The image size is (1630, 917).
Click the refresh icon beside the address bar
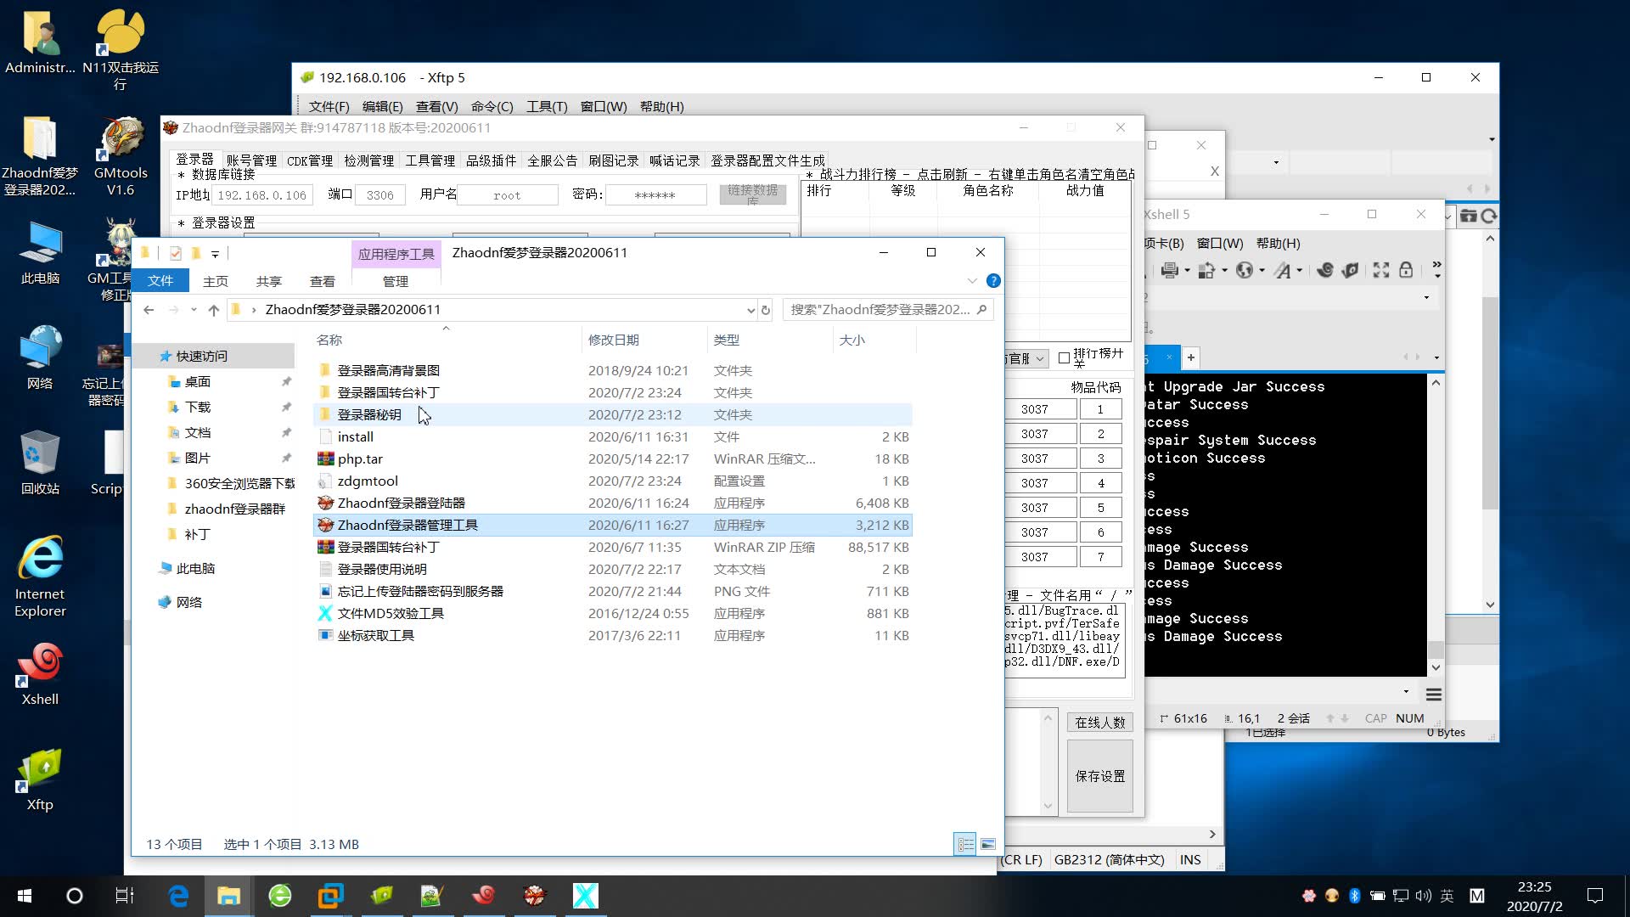(766, 310)
